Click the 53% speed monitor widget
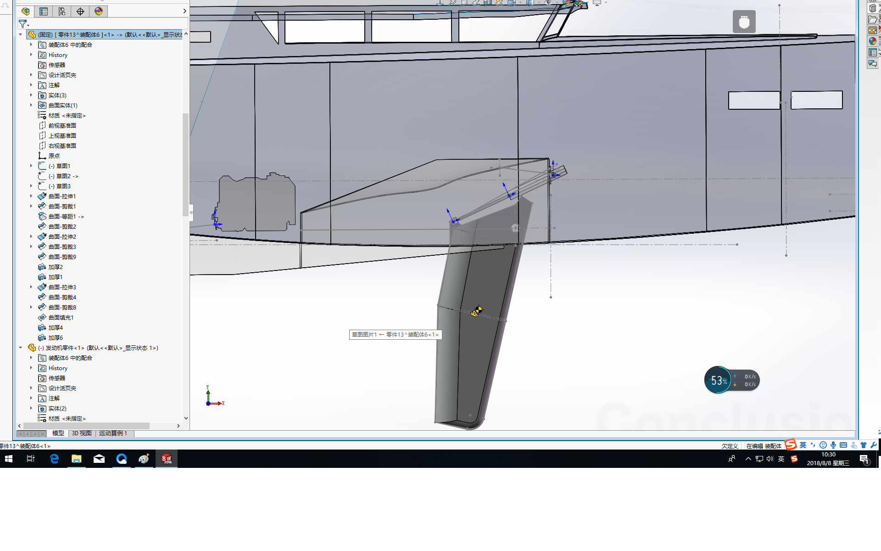Image resolution: width=881 pixels, height=551 pixels. click(x=732, y=380)
